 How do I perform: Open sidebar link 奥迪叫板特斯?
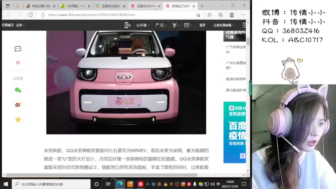[236, 79]
